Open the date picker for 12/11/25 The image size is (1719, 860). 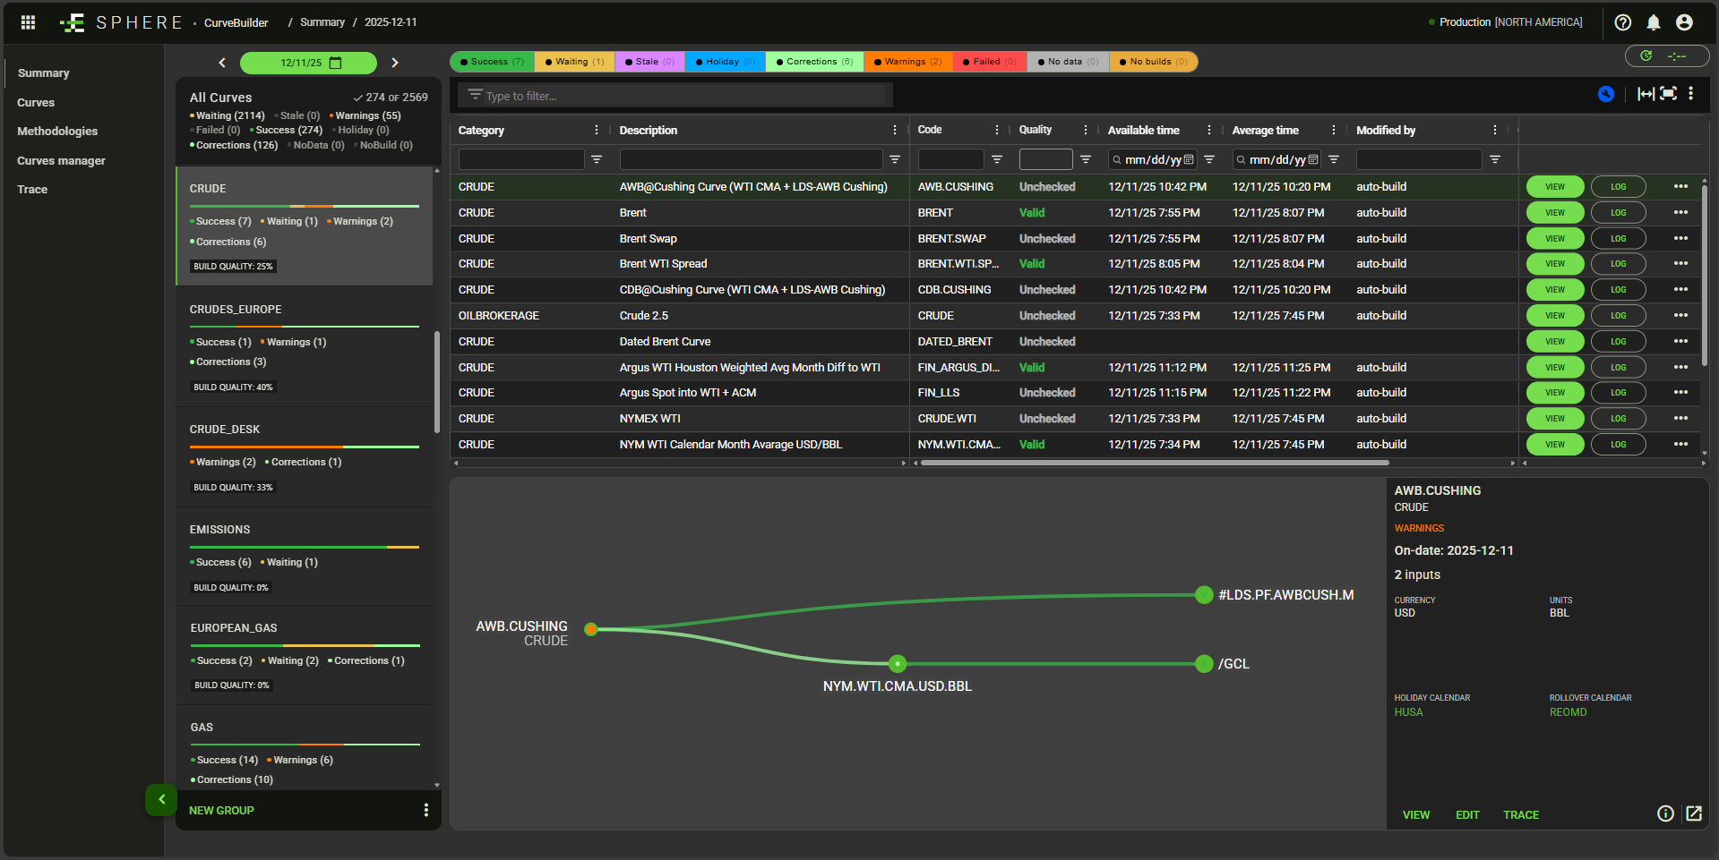click(336, 63)
